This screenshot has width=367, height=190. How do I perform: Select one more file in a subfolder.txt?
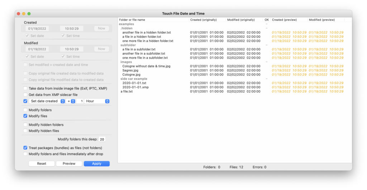235,58
